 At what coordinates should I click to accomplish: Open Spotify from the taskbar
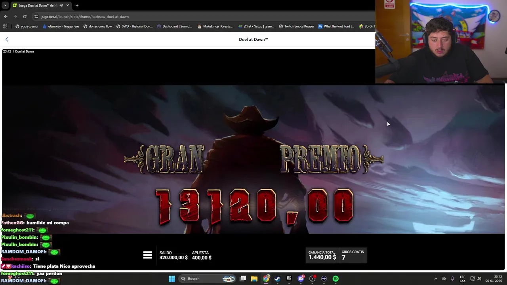click(335, 279)
